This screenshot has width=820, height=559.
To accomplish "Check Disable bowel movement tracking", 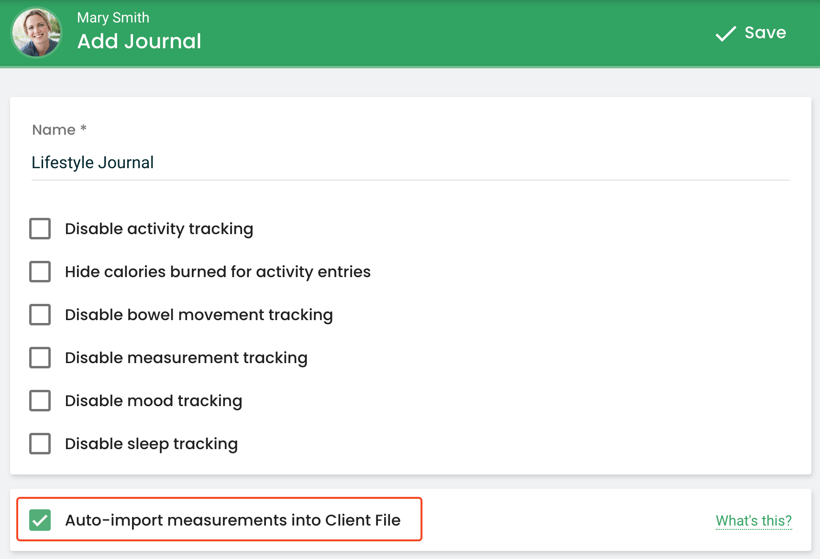I will tap(40, 315).
